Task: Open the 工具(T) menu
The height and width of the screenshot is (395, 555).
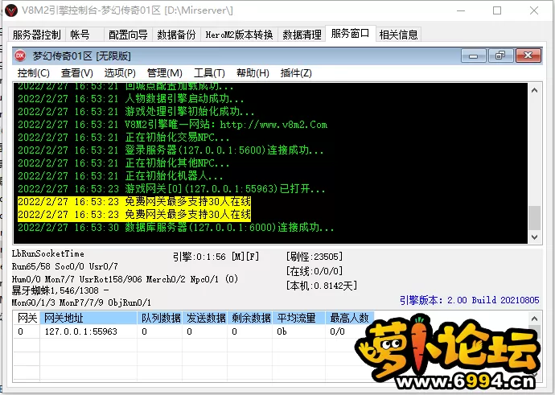Action: (x=209, y=73)
